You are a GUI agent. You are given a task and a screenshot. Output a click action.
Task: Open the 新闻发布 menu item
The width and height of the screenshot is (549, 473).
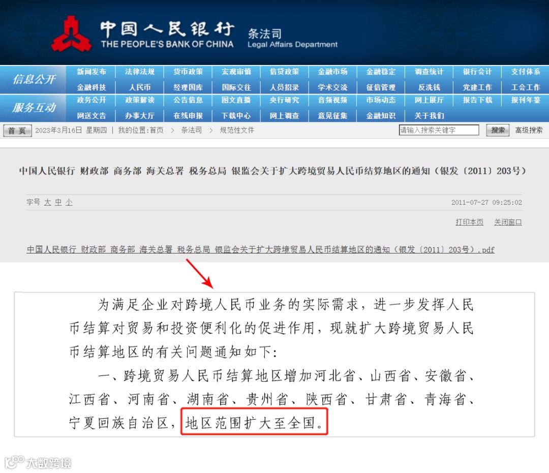point(91,72)
